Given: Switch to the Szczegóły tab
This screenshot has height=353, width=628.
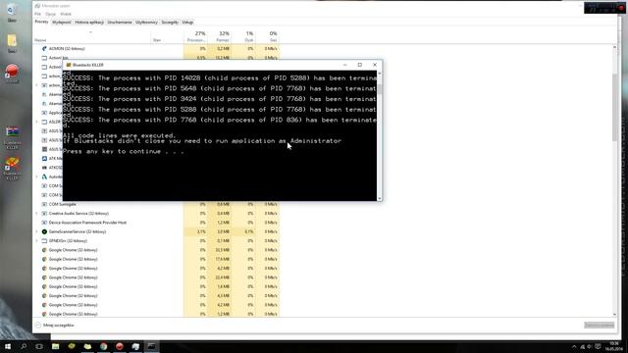Looking at the screenshot, I should (170, 23).
